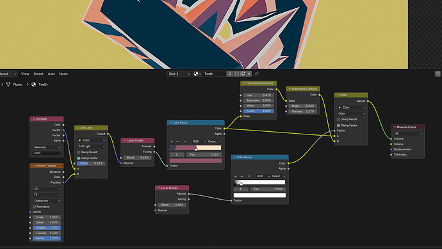Click the Bright -0.580 field
442x249 pixels.
[303, 106]
